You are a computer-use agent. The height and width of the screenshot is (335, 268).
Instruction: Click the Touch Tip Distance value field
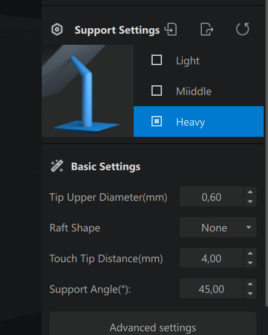point(212,258)
